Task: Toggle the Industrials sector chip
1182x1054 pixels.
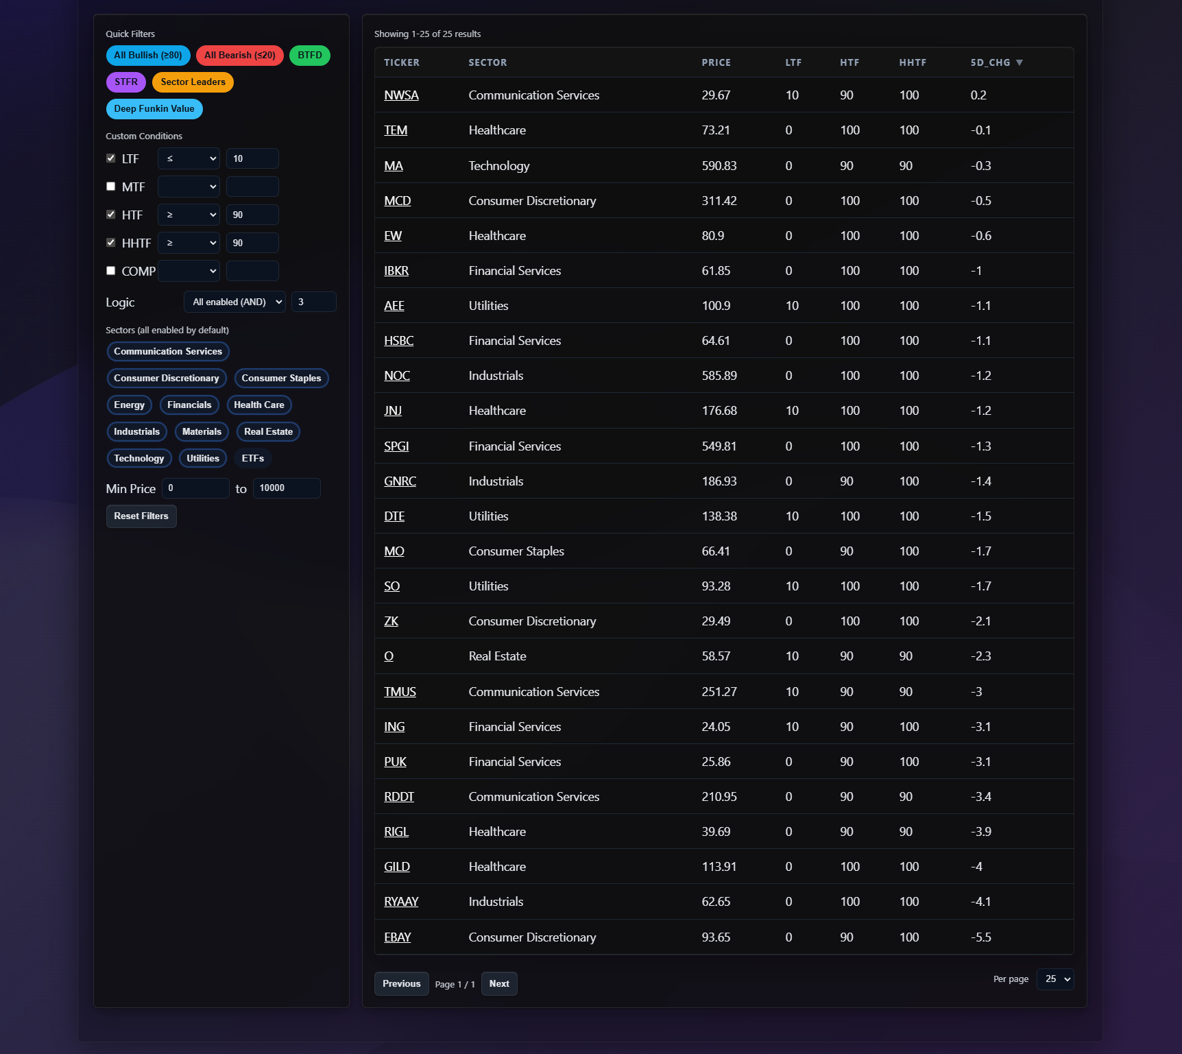Action: click(136, 432)
